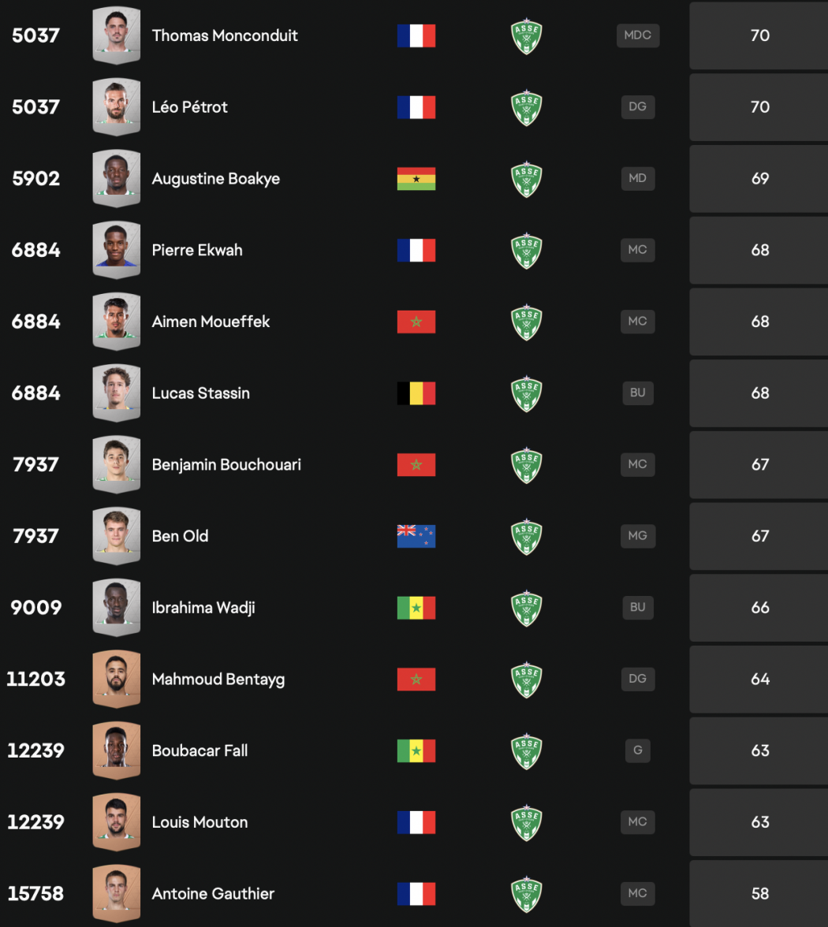
Task: Click the New Zealand flag beside Ben Old
Action: [416, 536]
